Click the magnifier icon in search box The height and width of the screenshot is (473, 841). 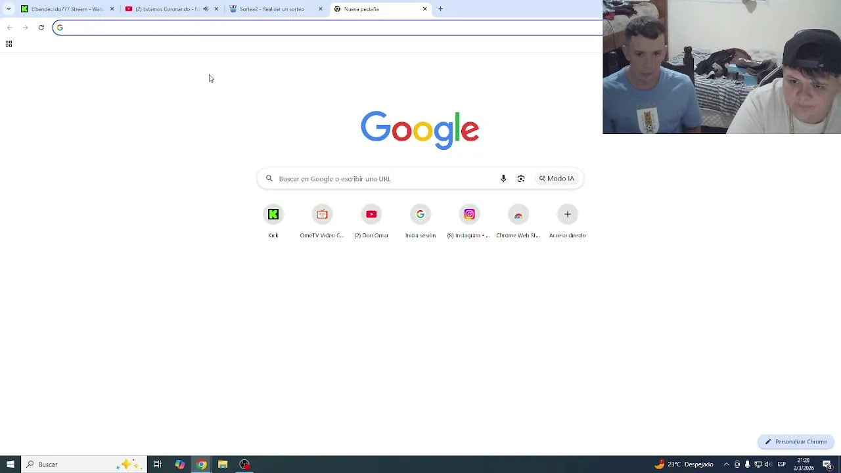tap(269, 179)
